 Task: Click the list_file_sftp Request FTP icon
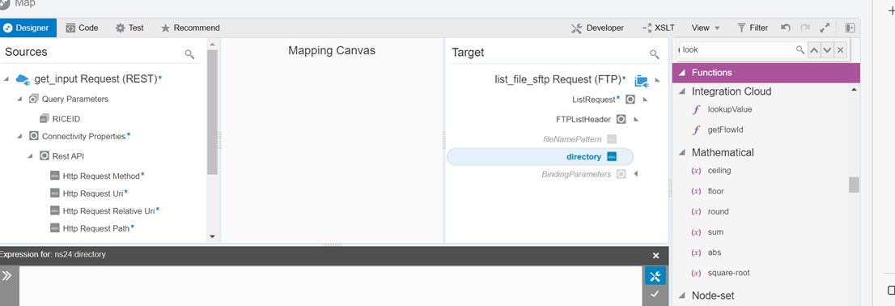(x=642, y=81)
